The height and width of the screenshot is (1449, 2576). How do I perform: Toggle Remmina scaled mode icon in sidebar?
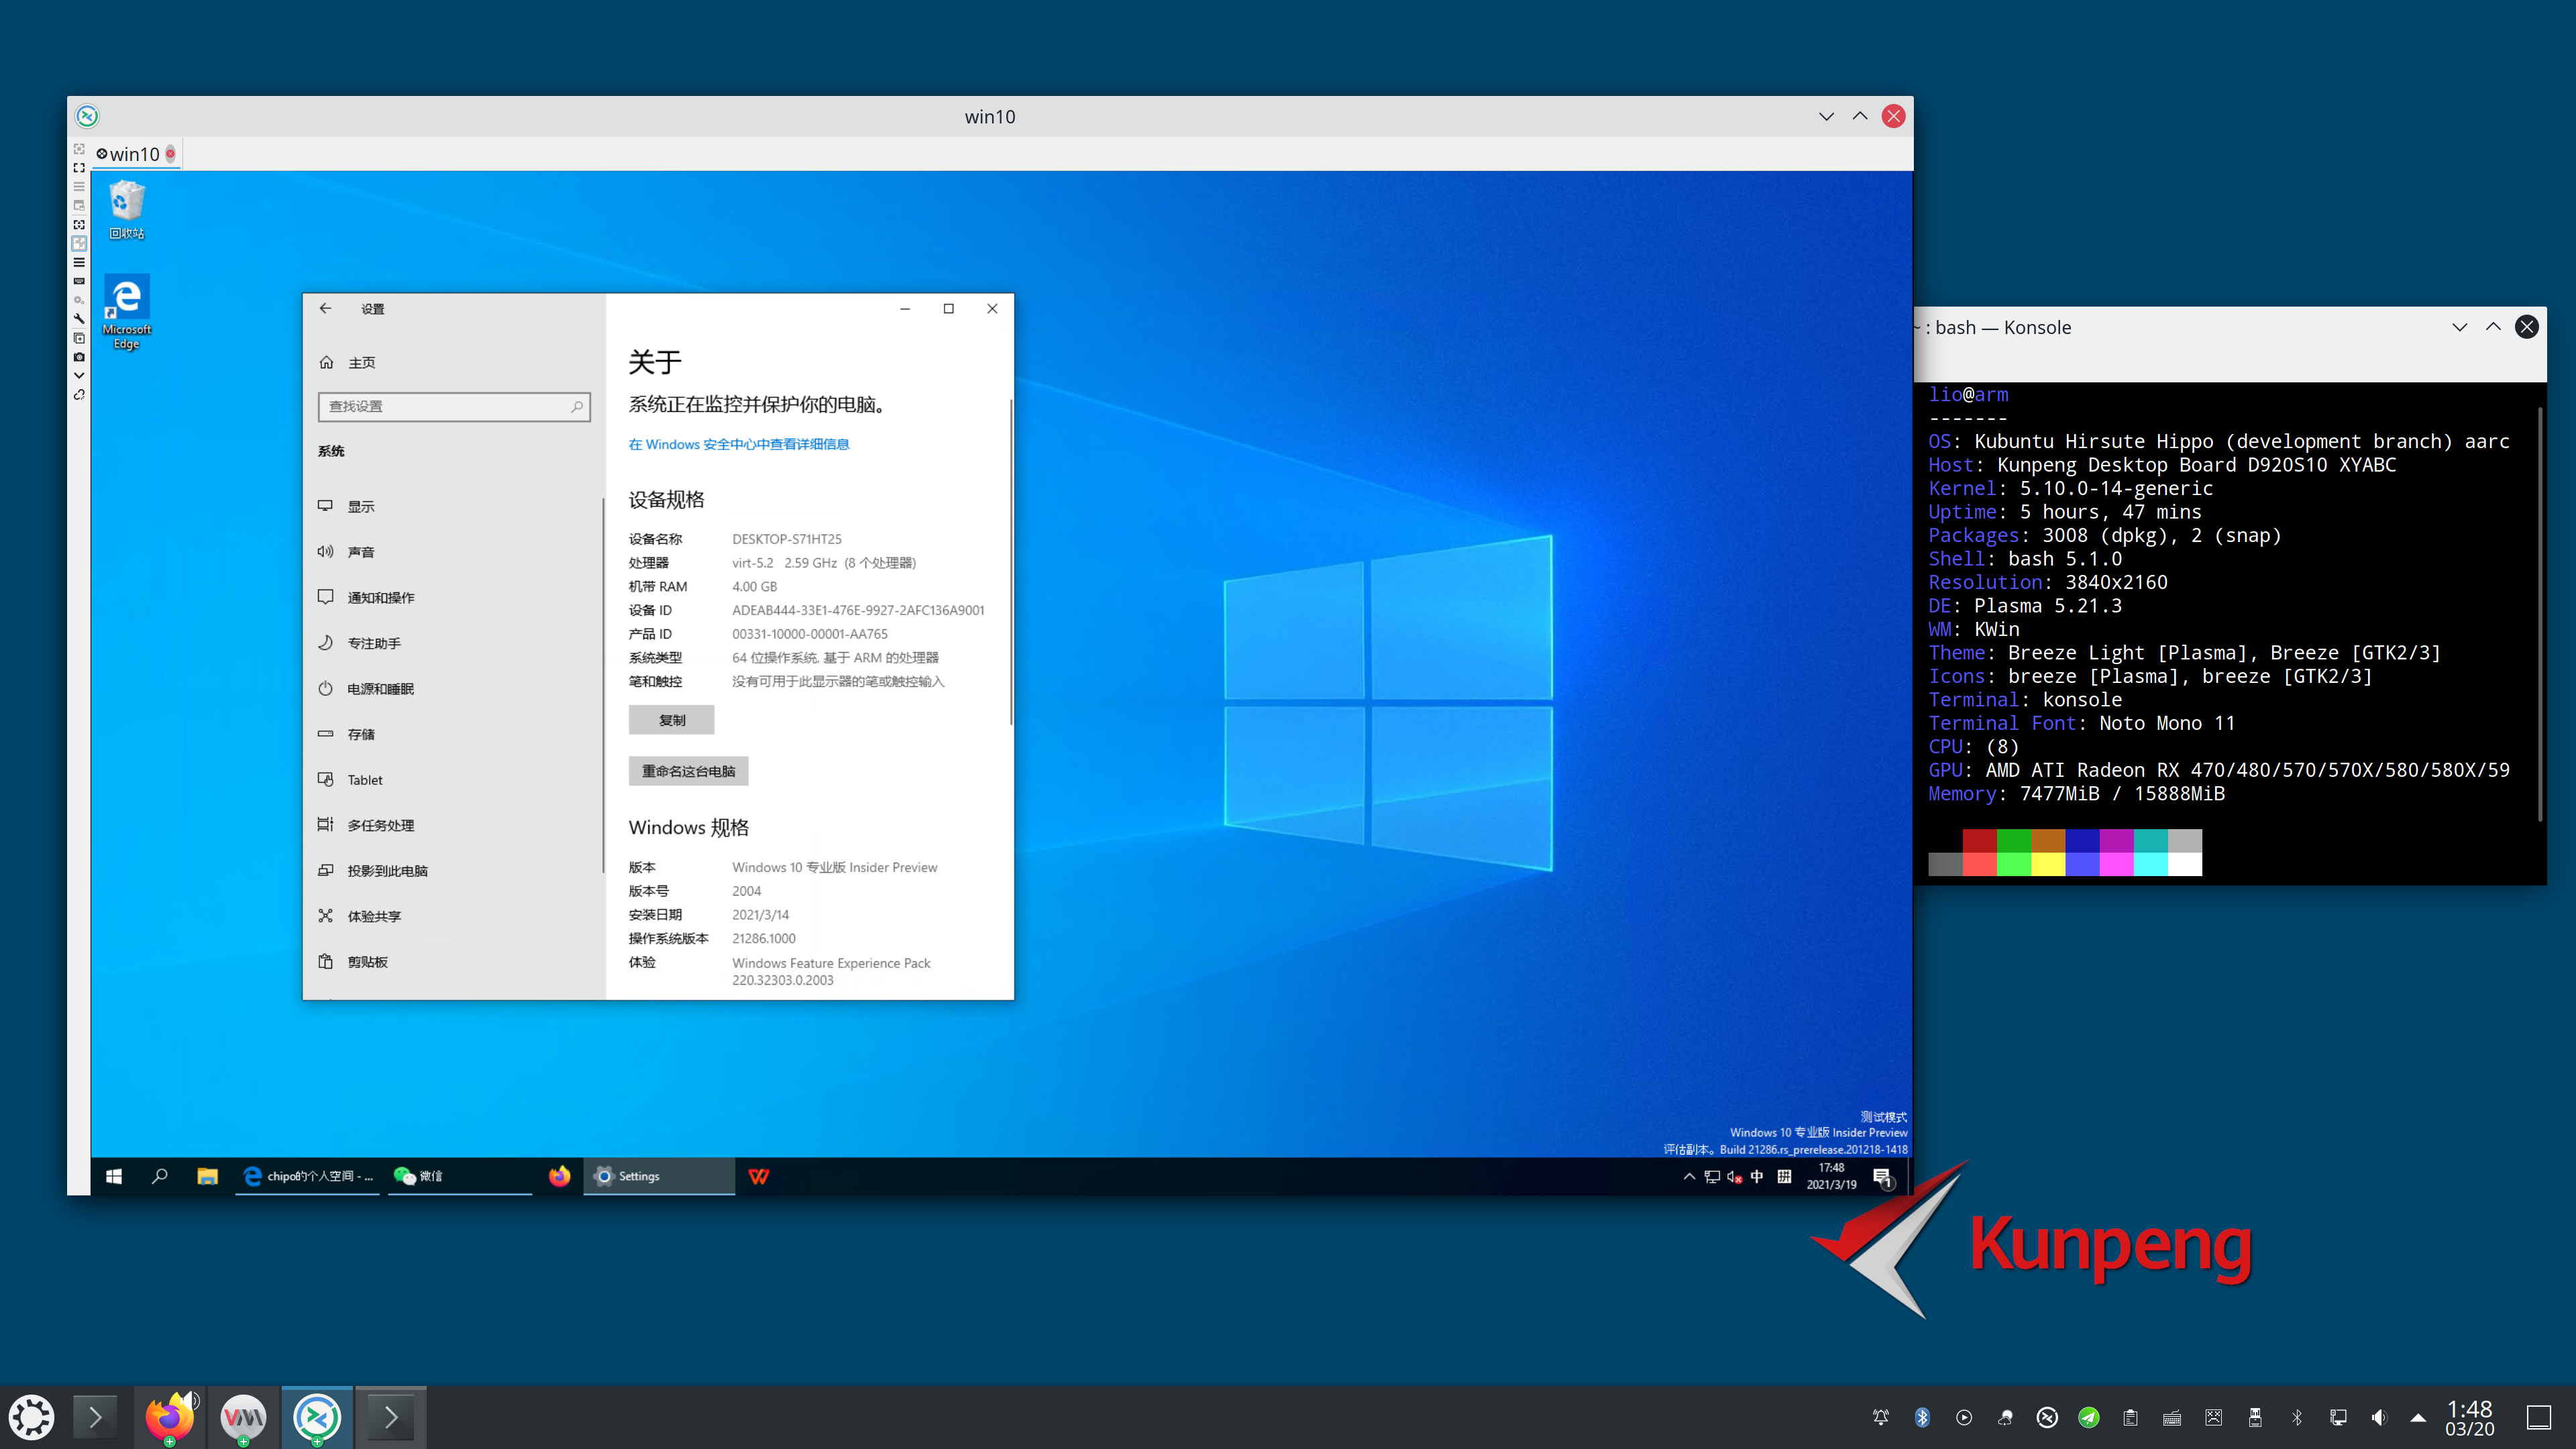point(79,243)
